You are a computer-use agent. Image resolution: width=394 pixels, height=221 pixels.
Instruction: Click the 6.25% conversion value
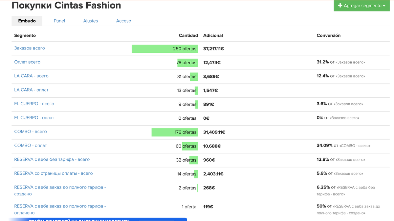[x=323, y=188]
